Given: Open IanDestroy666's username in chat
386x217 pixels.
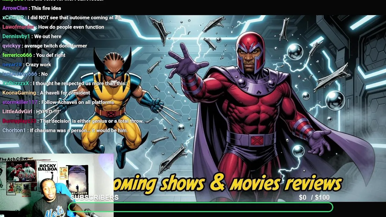Looking at the screenshot, I should pos(20,74).
